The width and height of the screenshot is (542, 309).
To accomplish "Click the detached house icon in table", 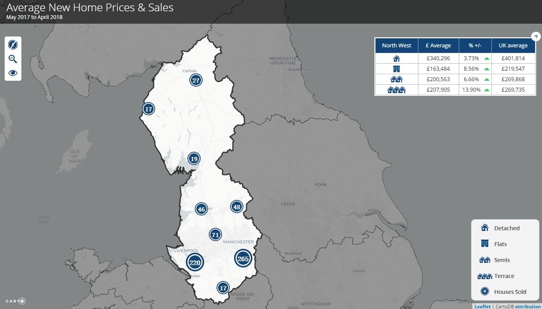I will pyautogui.click(x=396, y=59).
